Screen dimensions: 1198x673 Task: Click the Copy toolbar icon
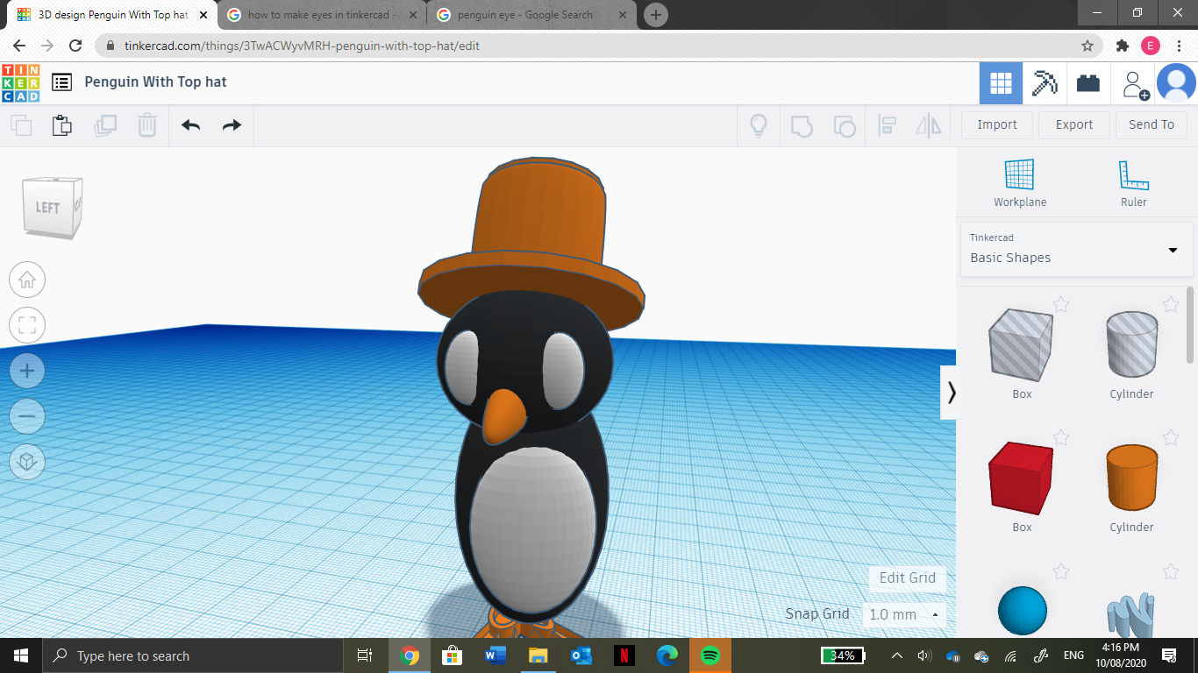coord(21,125)
